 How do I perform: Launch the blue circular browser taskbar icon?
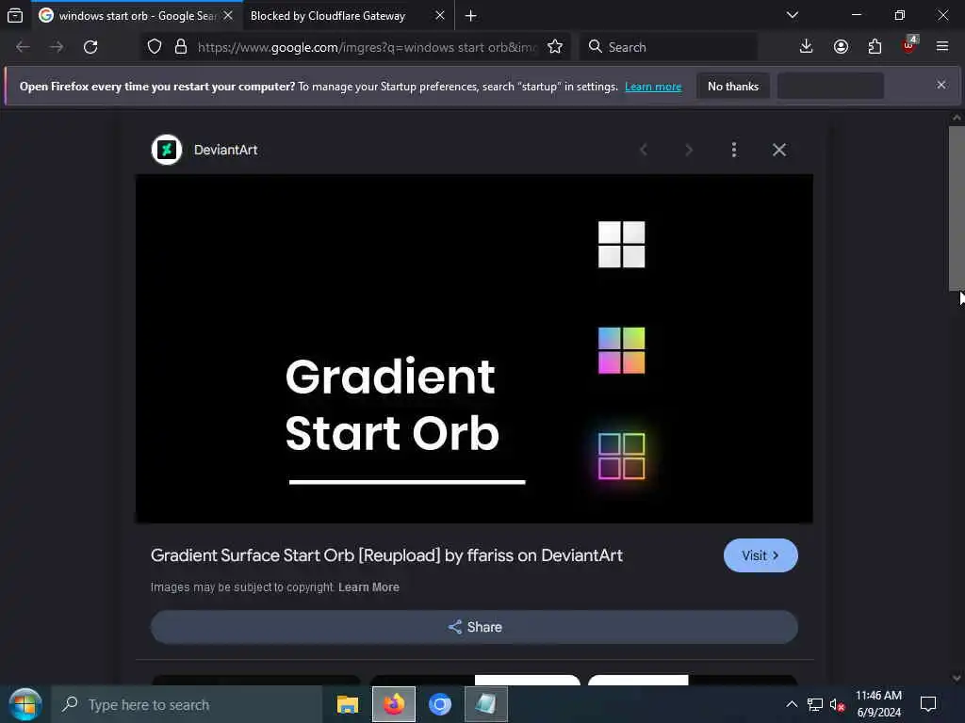(440, 704)
